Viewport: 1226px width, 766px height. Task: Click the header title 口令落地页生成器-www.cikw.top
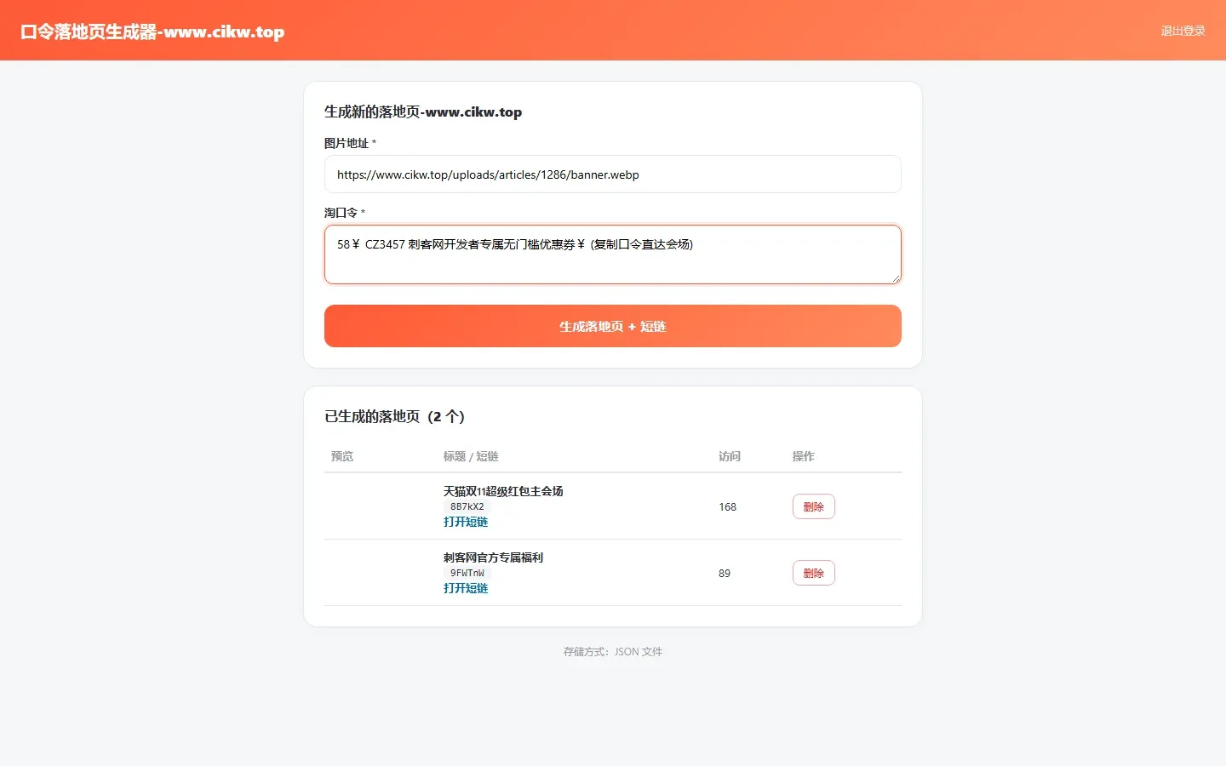[152, 31]
